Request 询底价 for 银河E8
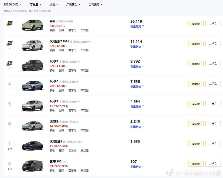This screenshot has height=178, width=223. (196, 124)
